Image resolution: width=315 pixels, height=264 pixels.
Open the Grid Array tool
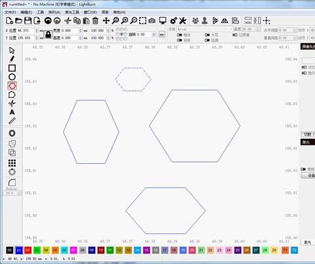(x=12, y=163)
